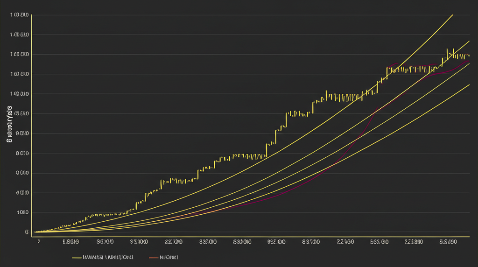Click the vertical y-axis title text

(x=8, y=124)
